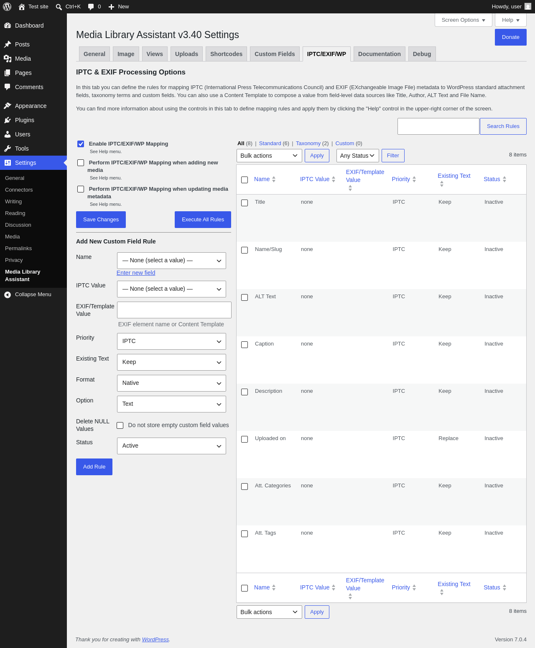
Task: Check Do not store empty custom field values
Action: [120, 425]
